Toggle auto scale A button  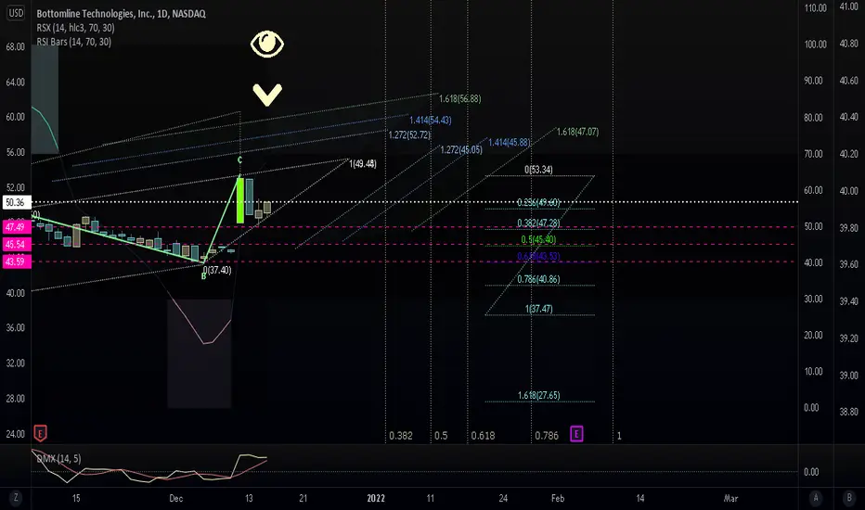tap(816, 498)
